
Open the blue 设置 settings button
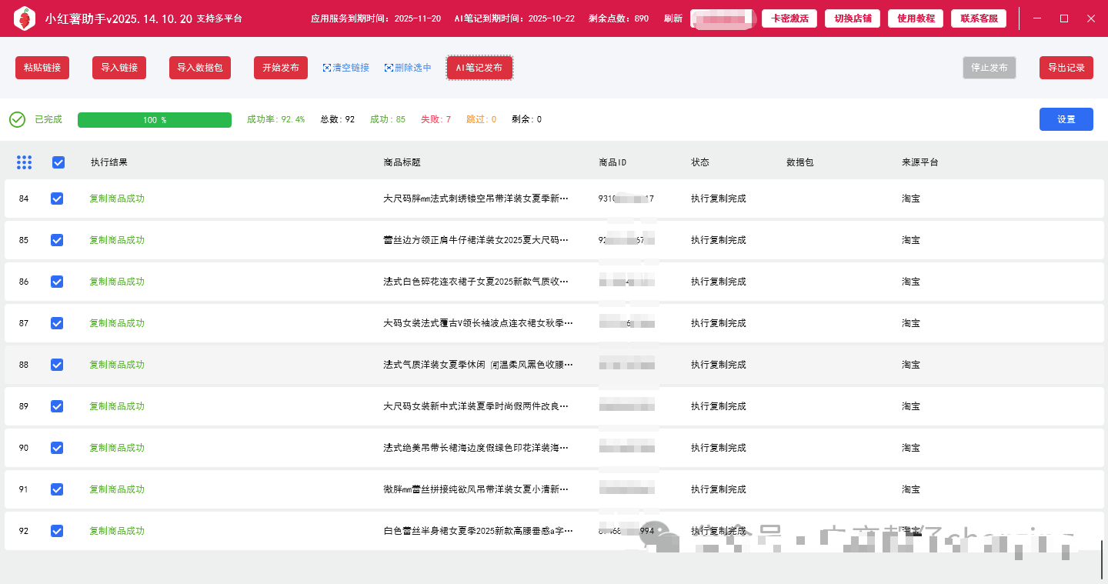coord(1066,119)
